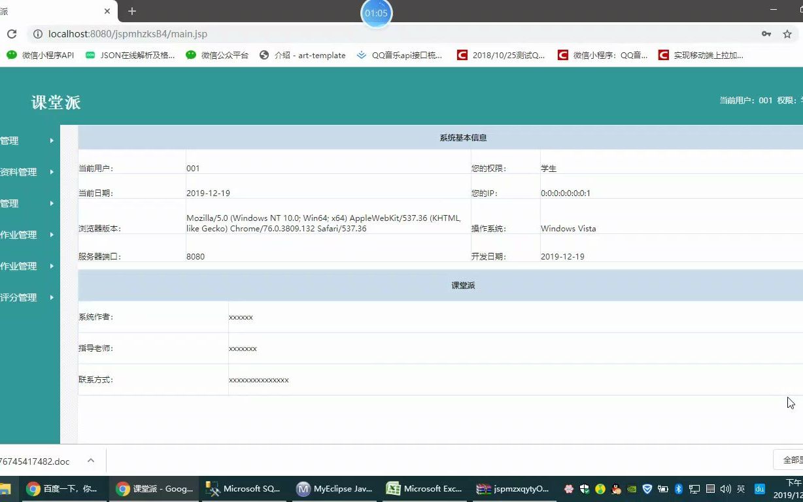Viewport: 803px width, 502px height.
Task: Reload the page using the refresh icon
Action: click(10, 33)
